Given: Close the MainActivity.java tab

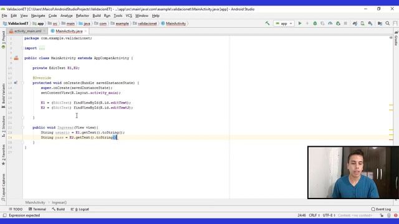Looking at the screenshot, I should click(x=85, y=31).
